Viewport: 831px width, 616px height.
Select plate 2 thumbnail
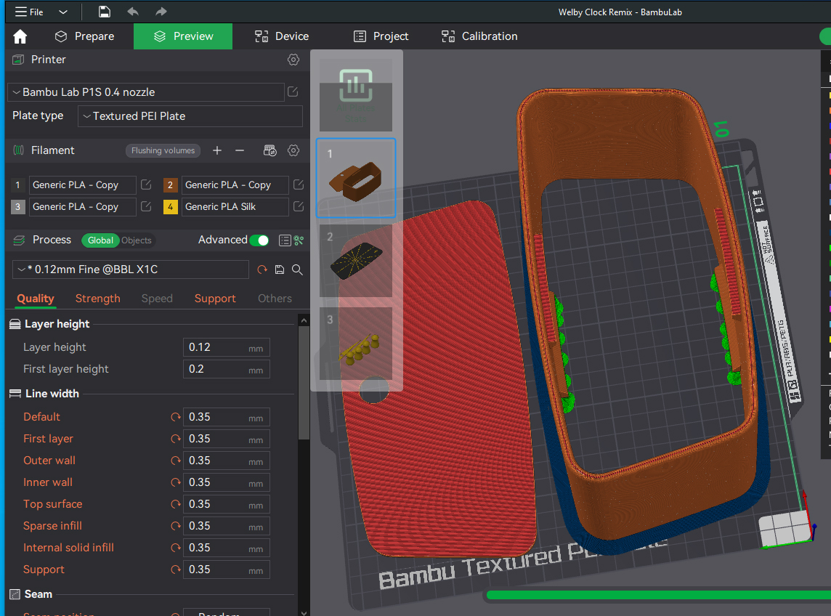click(x=356, y=260)
